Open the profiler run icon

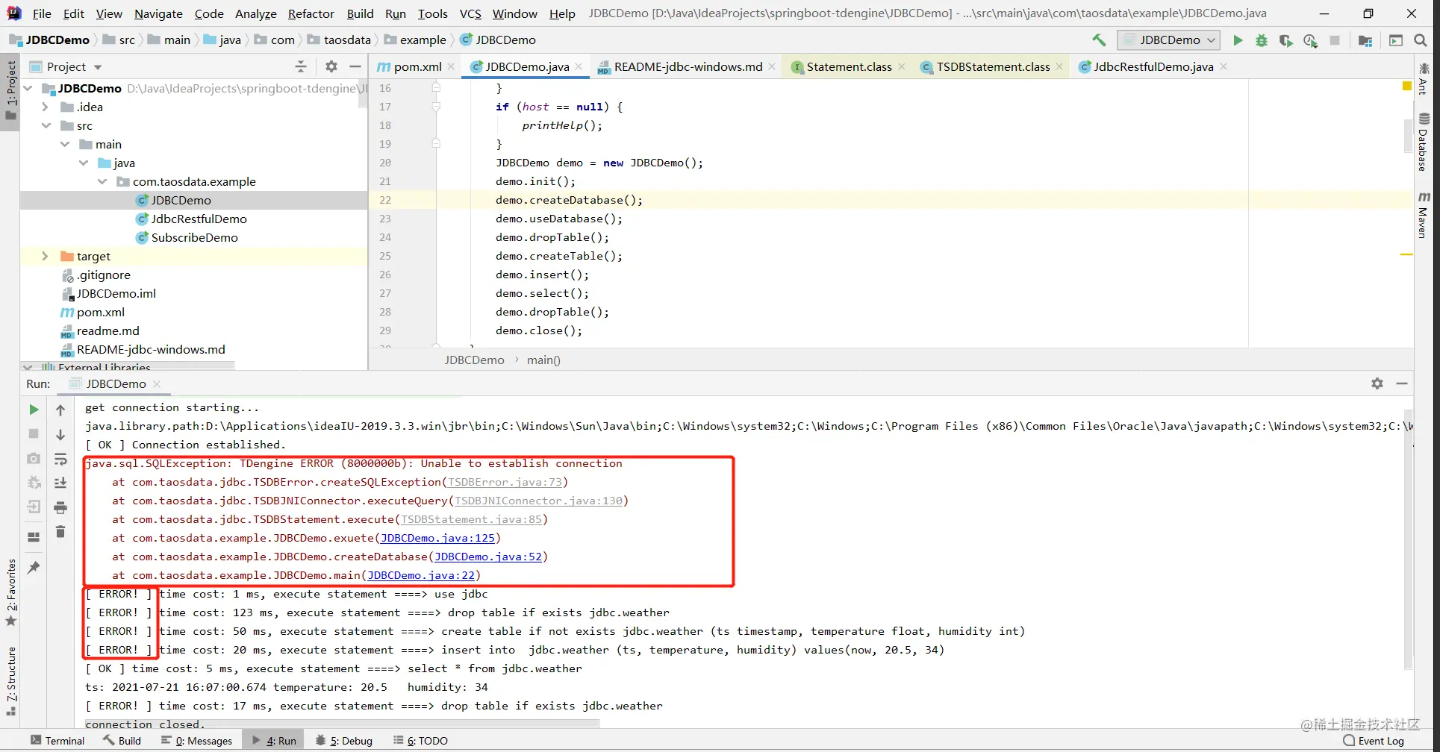1310,40
